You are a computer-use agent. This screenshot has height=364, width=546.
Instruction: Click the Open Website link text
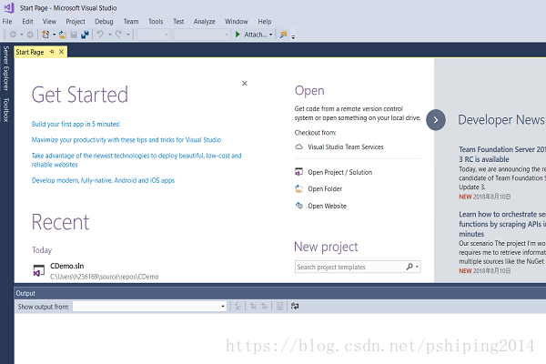(327, 206)
